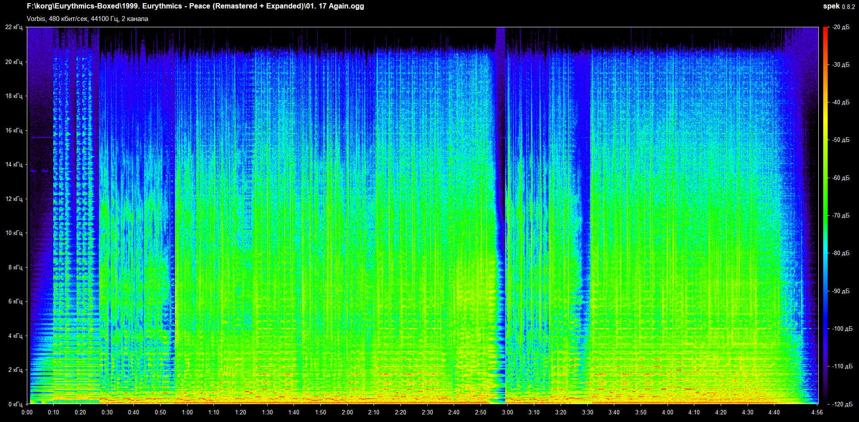This screenshot has height=422, width=859.
Task: Click the 1:30 time axis label
Action: [x=267, y=413]
